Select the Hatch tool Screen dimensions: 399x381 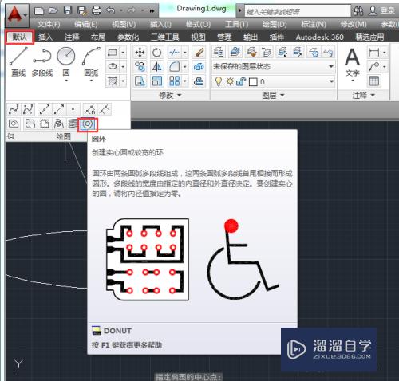point(113,81)
